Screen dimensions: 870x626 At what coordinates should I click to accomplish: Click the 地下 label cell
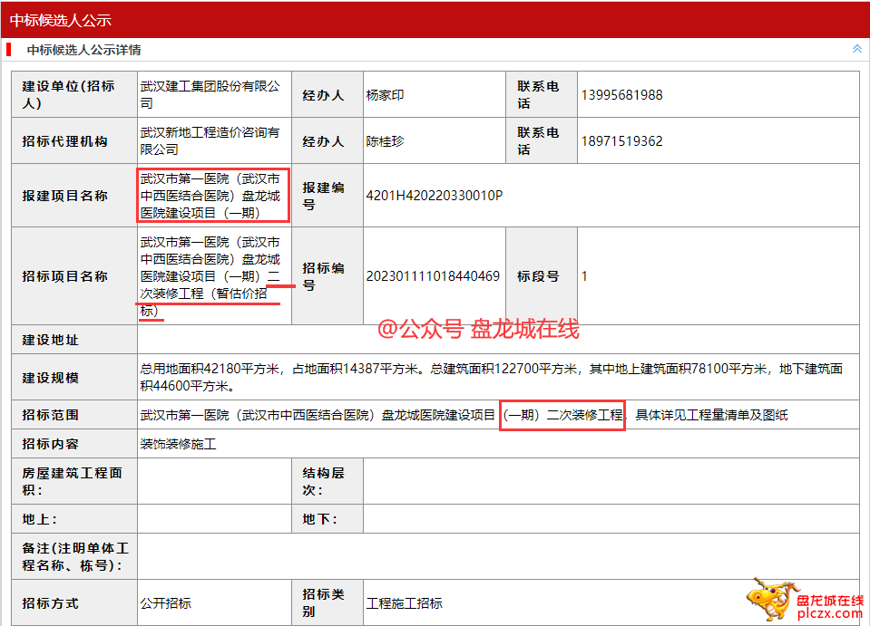pyautogui.click(x=327, y=519)
